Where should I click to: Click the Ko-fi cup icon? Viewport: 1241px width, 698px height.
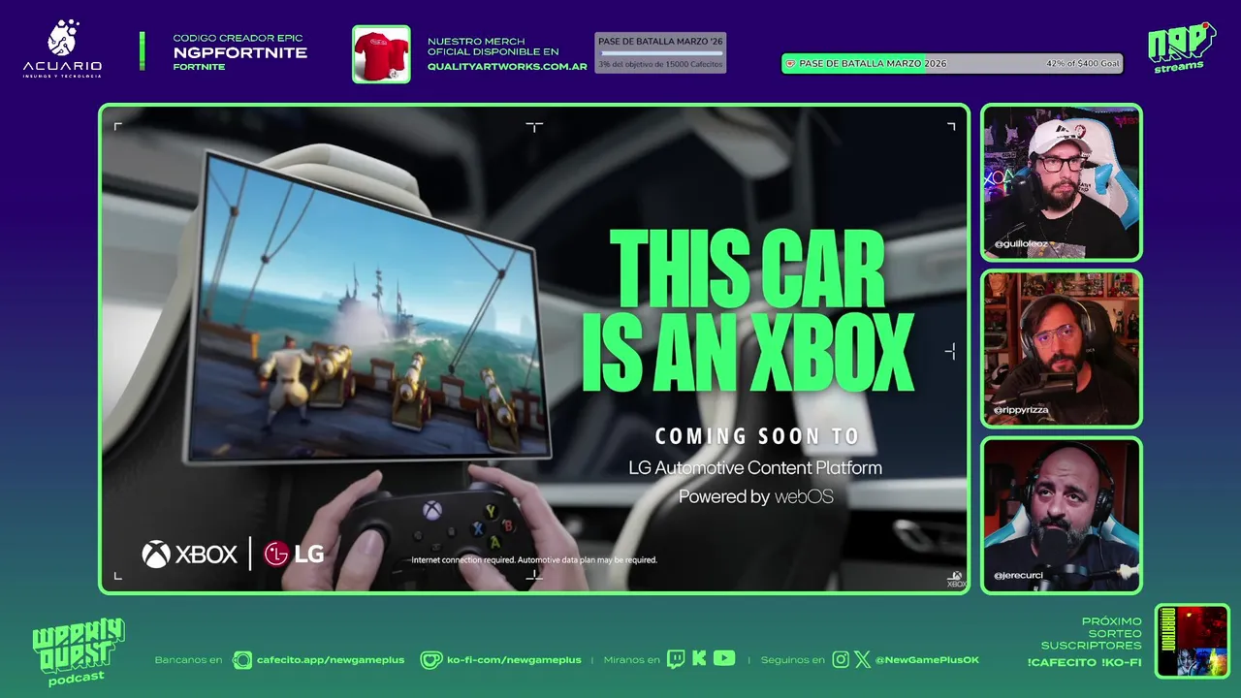431,660
